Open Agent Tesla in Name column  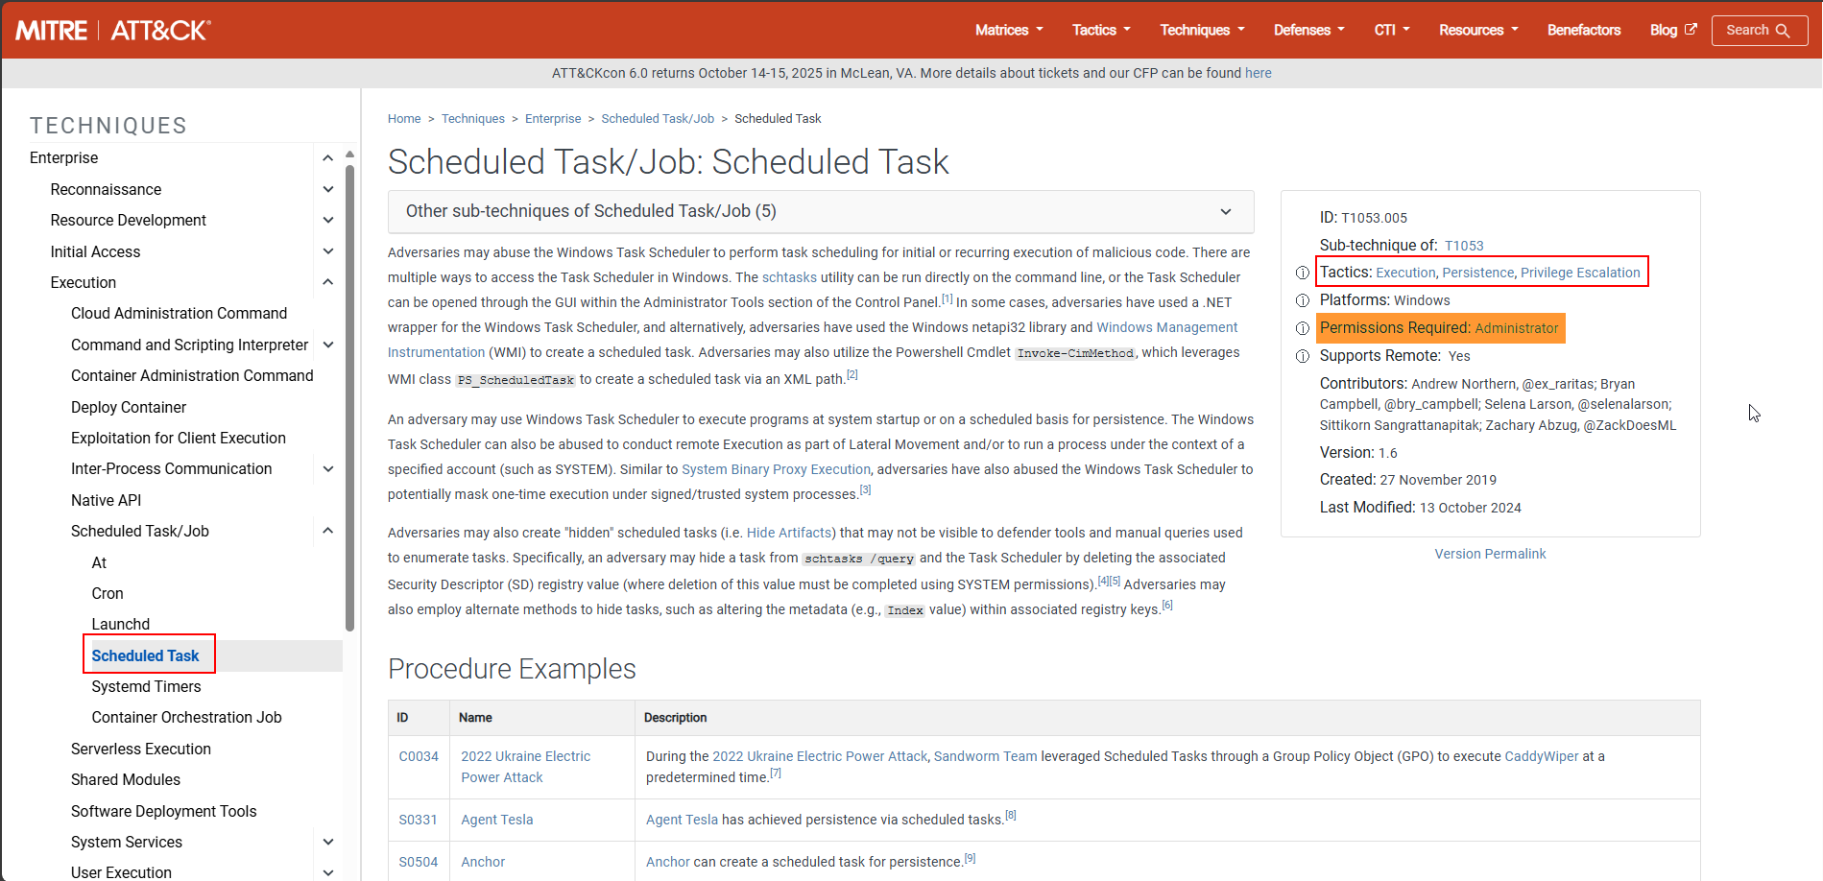[x=496, y=820]
